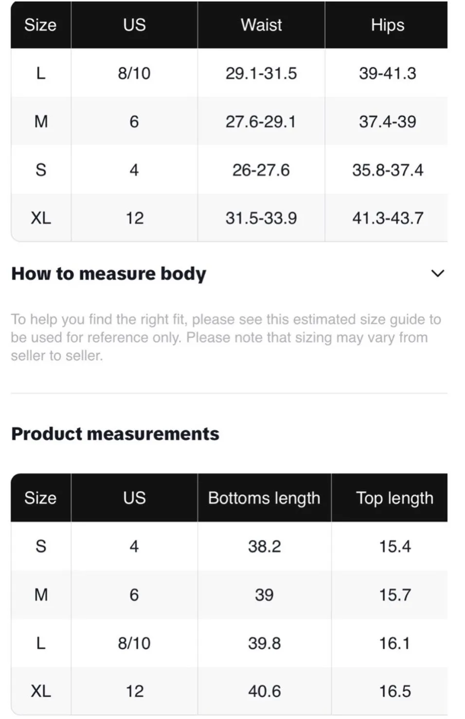
Task: Click the size guide disclaimer text
Action: point(226,337)
